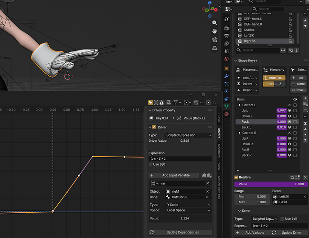The width and height of the screenshot is (309, 238).
Task: Toggle visibility eye for Back.L shape key
Action: pyautogui.click(x=289, y=127)
